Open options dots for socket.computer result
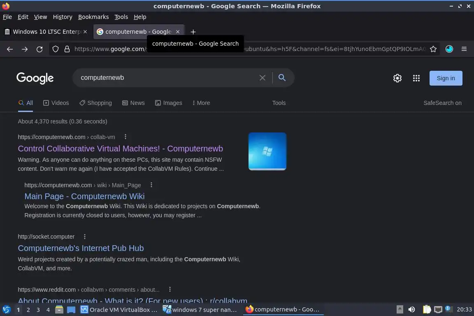474x316 pixels. coord(85,237)
